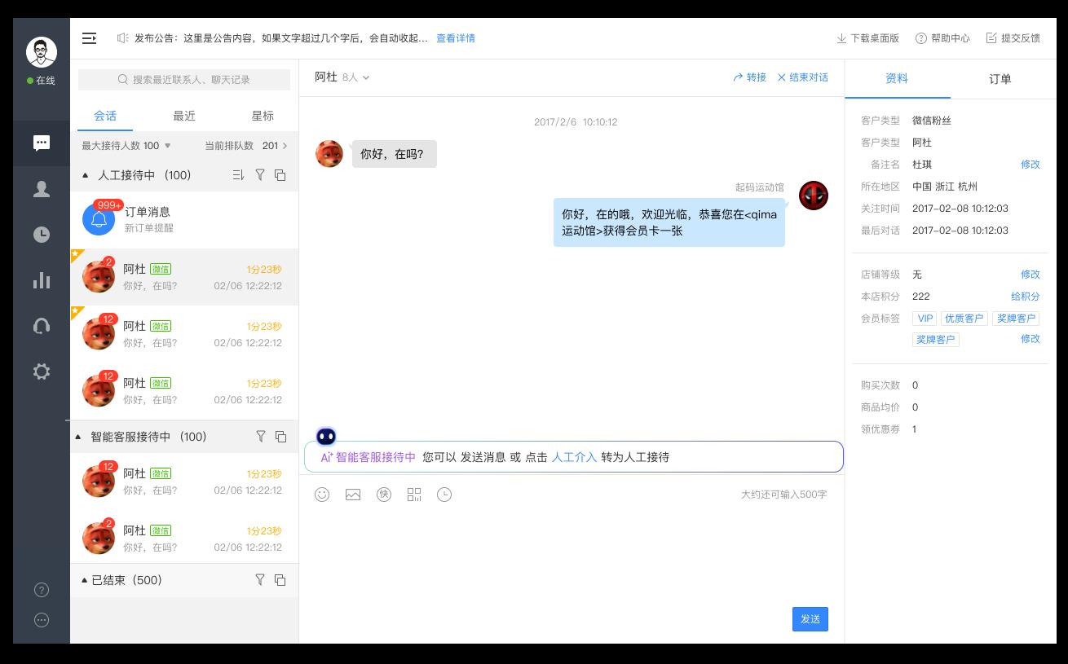This screenshot has height=664, width=1068.
Task: Open the emoji picker
Action: click(321, 495)
